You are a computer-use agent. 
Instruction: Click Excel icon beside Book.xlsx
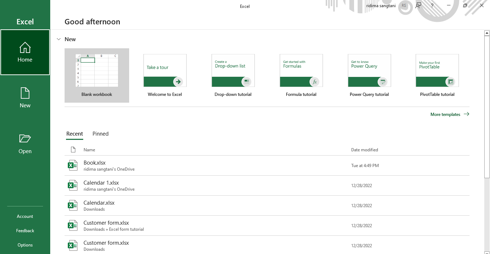pyautogui.click(x=73, y=165)
